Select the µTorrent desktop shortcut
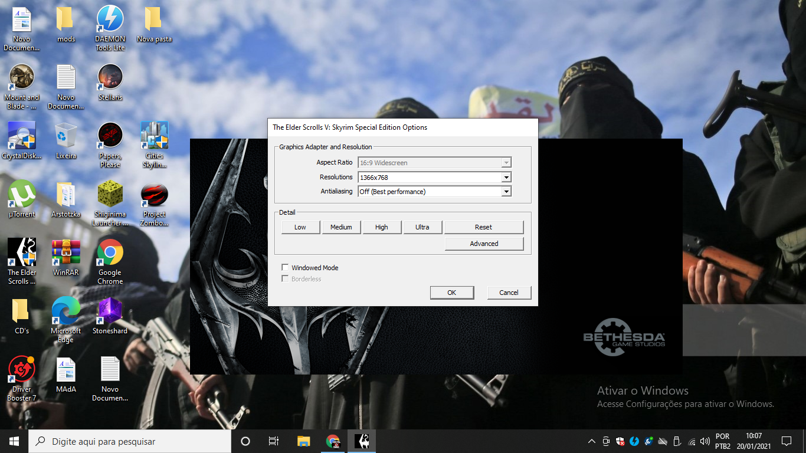This screenshot has width=806, height=453. [x=22, y=200]
